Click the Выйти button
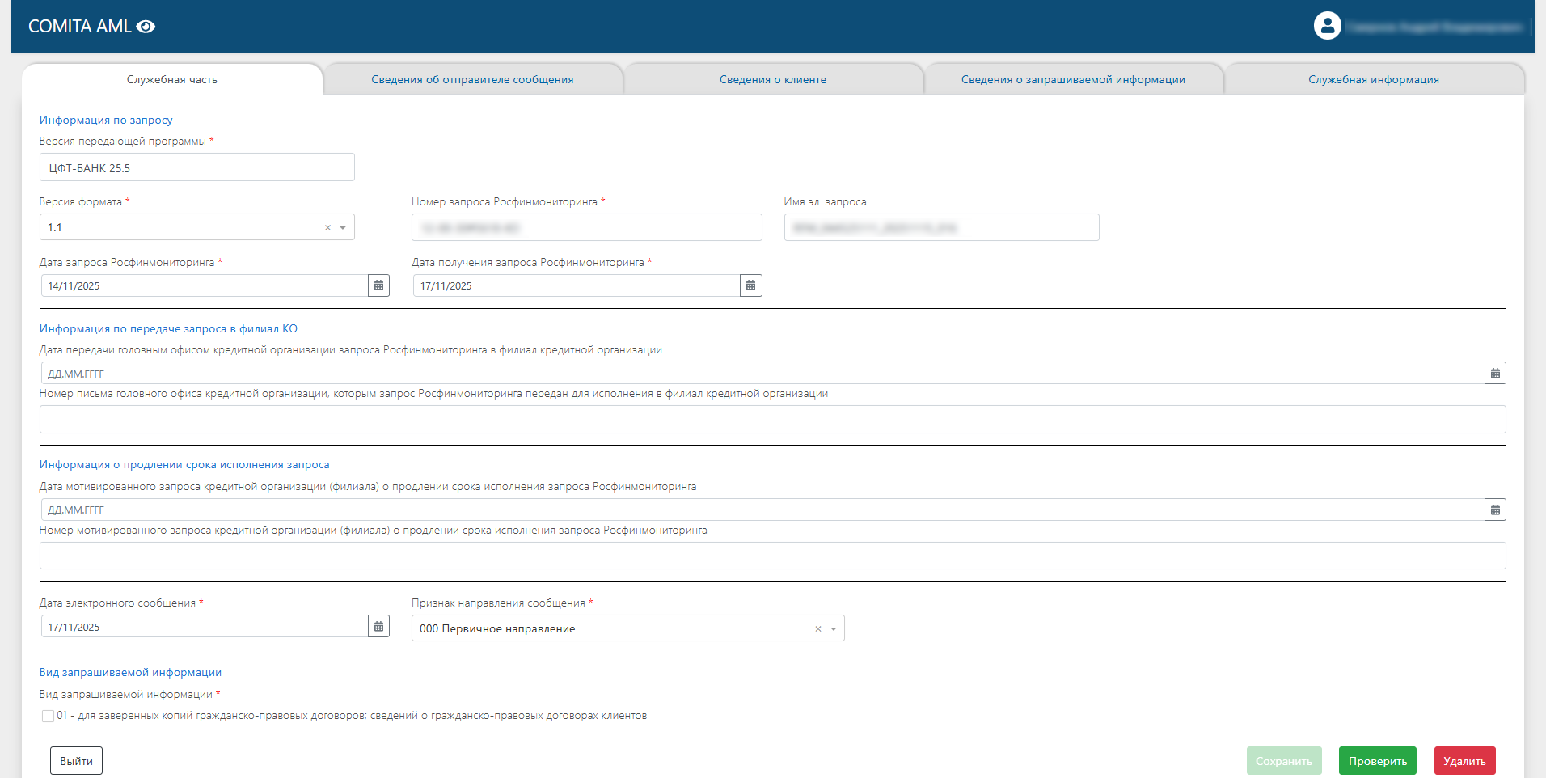This screenshot has height=778, width=1546. tap(76, 761)
